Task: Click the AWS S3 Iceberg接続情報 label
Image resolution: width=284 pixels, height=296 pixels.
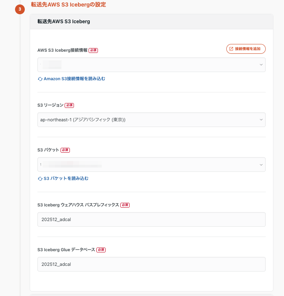Action: 62,50
